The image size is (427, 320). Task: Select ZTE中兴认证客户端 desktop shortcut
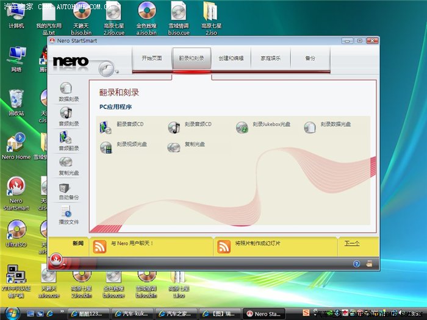[16, 282]
